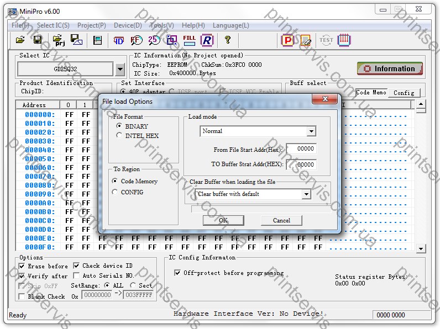Toggle Check device ID checkbox
Screen dimensions: 440x329
(x=76, y=266)
